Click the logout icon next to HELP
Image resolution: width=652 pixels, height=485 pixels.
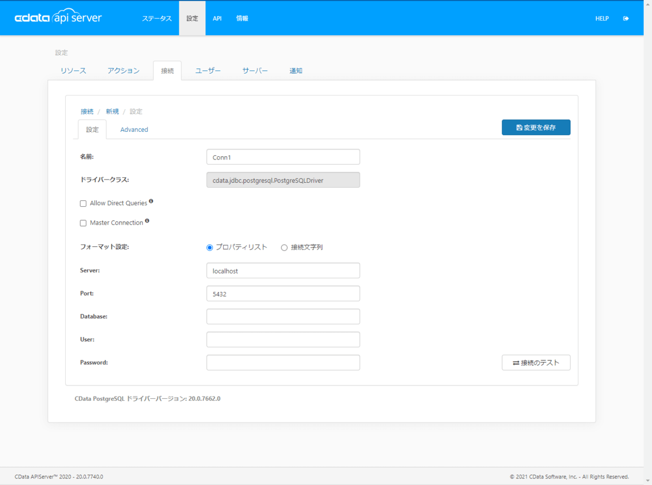click(x=626, y=18)
